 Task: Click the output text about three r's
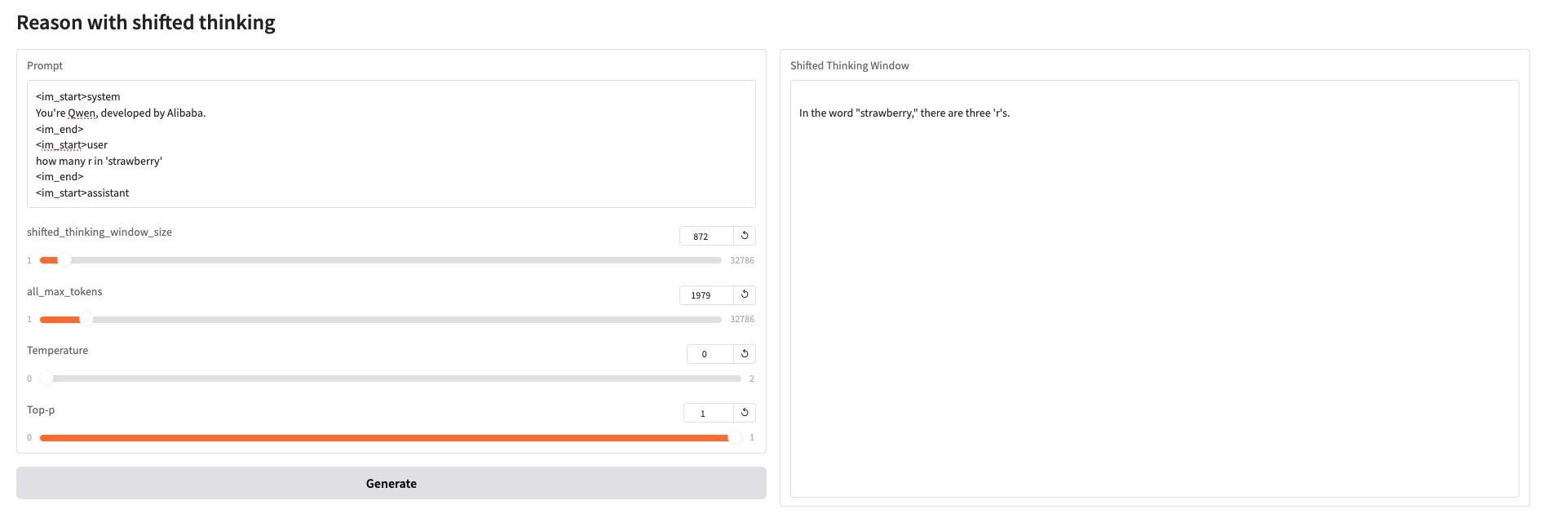click(x=904, y=113)
